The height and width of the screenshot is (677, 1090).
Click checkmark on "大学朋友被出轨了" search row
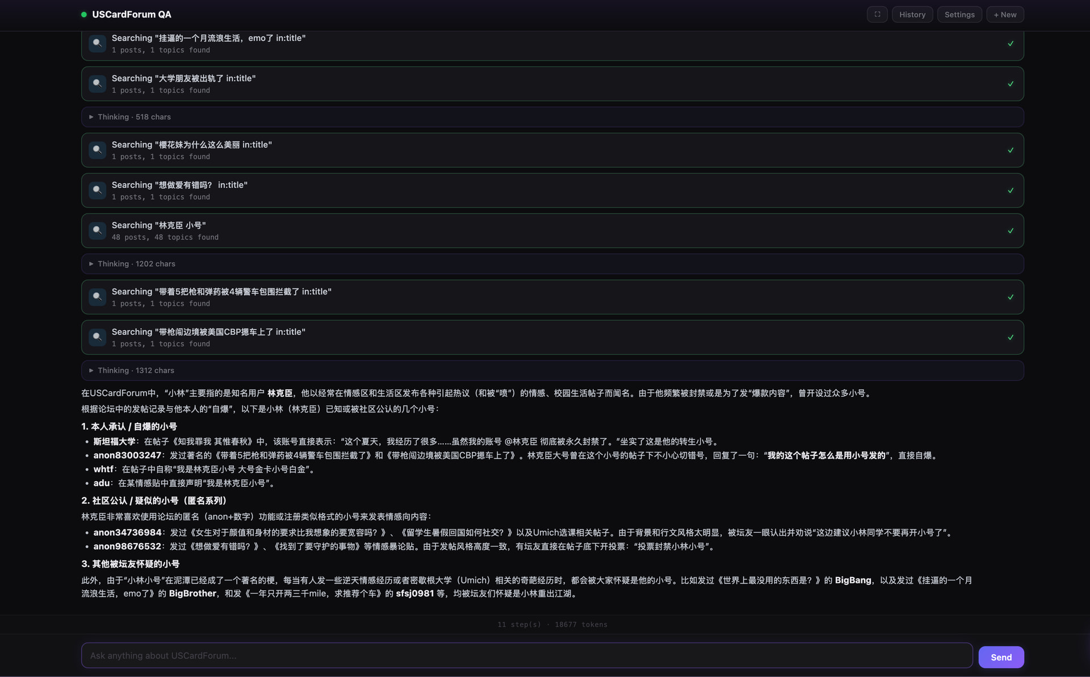tap(1010, 84)
